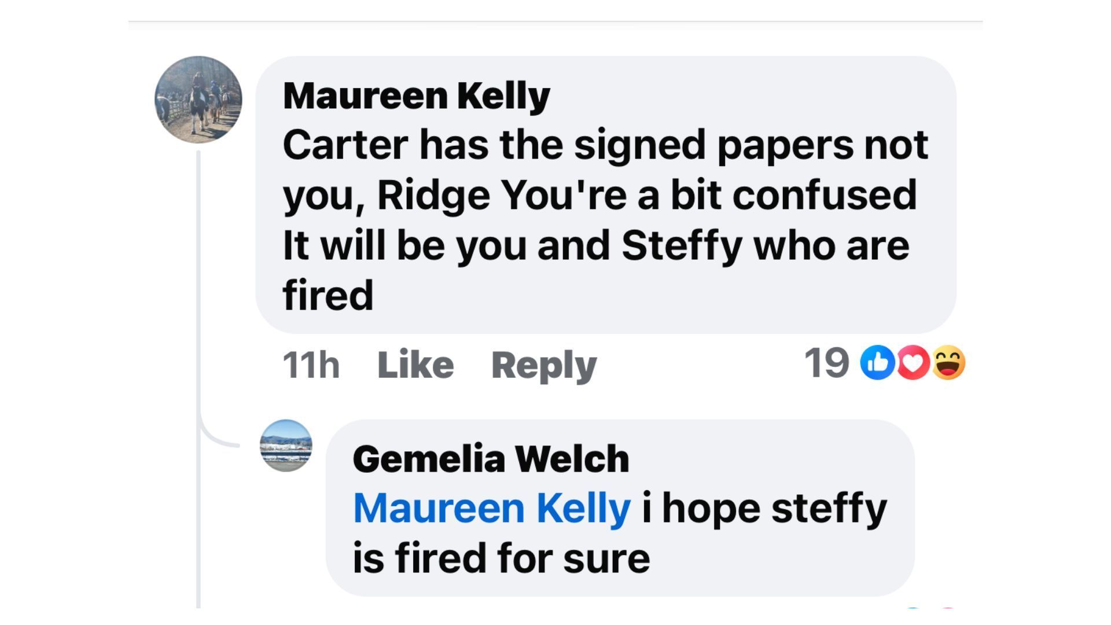The height and width of the screenshot is (625, 1111).
Task: Collapse replies using the vertical thread line
Action: [x=198, y=289]
